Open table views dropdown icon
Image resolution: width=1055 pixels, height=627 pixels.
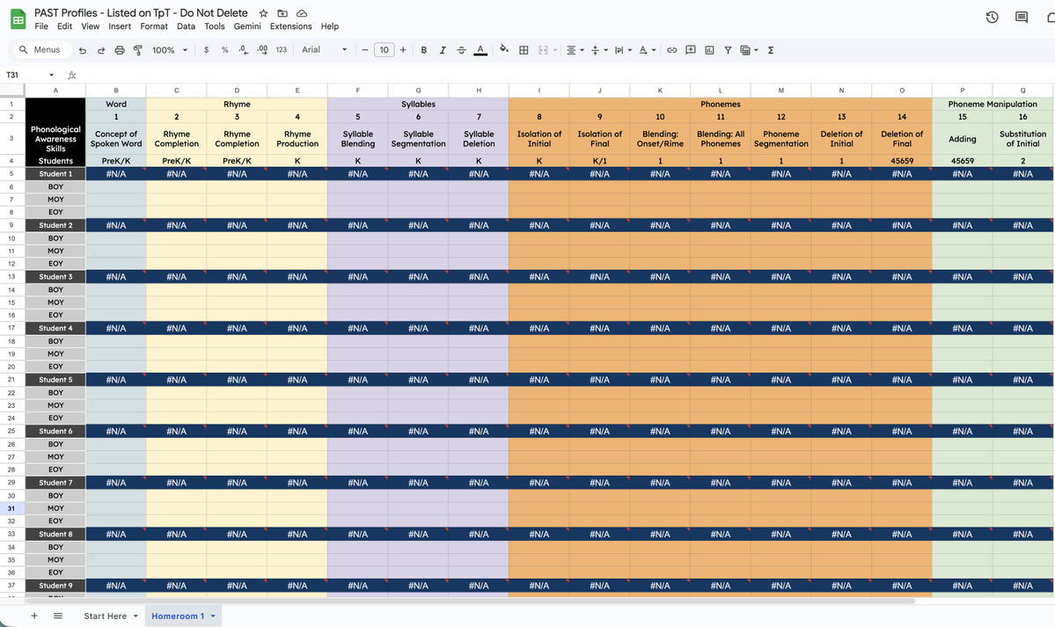tap(749, 50)
